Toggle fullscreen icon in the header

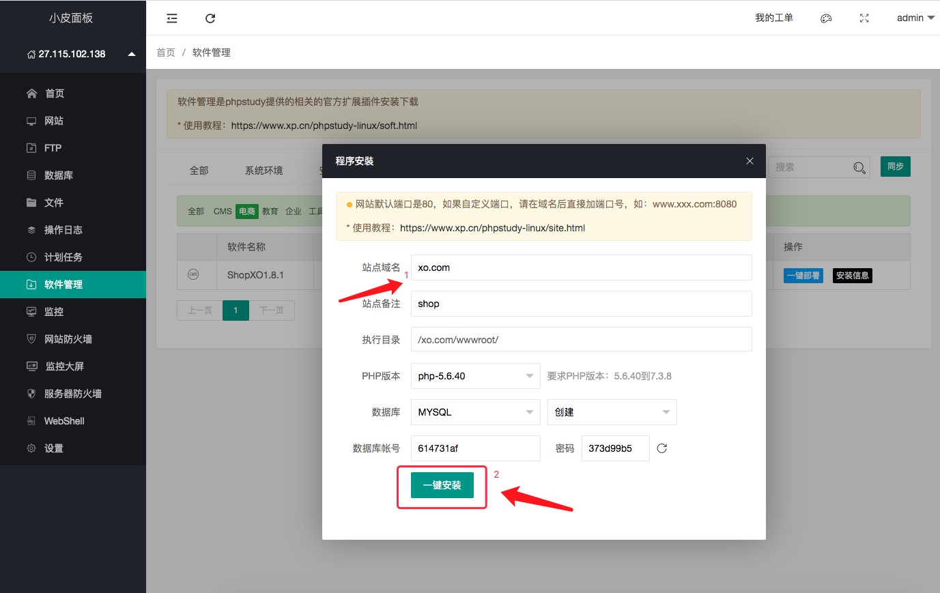click(x=864, y=18)
